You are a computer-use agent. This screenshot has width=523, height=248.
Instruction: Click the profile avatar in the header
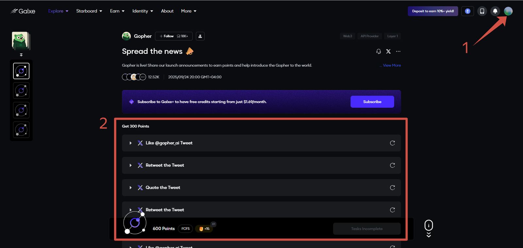coord(508,11)
